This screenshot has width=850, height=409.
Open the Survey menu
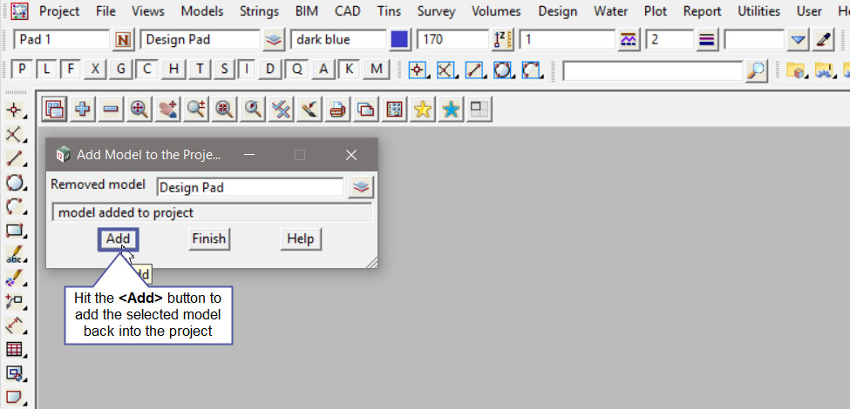(436, 11)
